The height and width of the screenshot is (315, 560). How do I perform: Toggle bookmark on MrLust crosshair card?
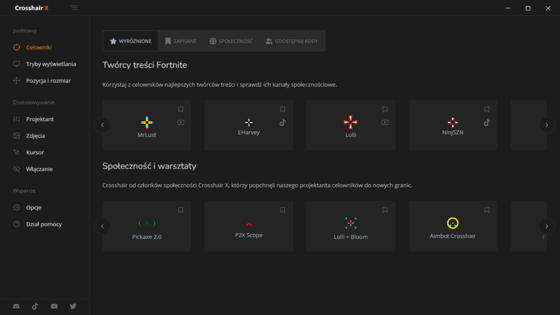(181, 109)
